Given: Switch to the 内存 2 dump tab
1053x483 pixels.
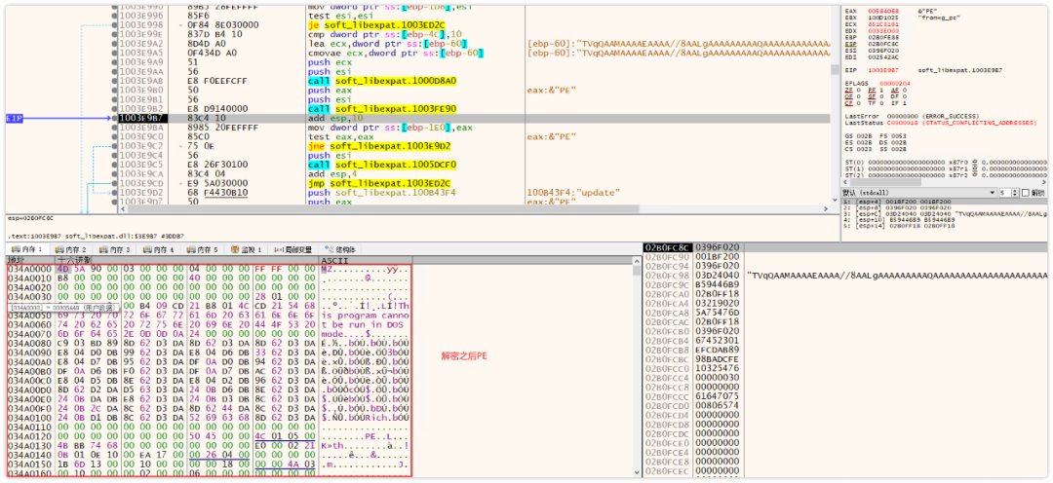Looking at the screenshot, I should coord(71,249).
